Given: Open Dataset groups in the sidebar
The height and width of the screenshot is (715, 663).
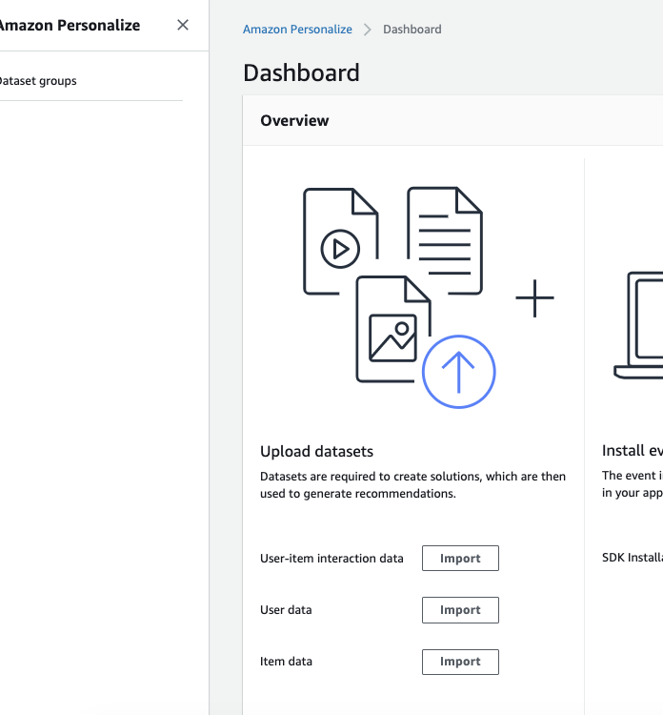Looking at the screenshot, I should tap(38, 81).
